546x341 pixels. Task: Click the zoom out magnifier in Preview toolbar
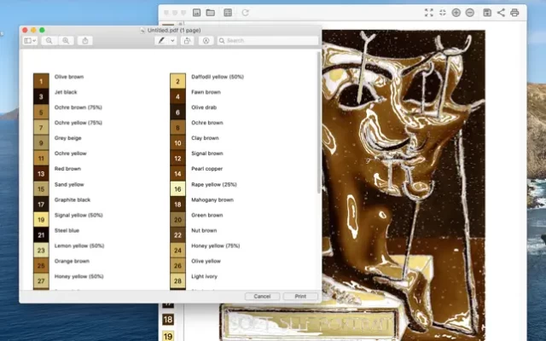(49, 40)
